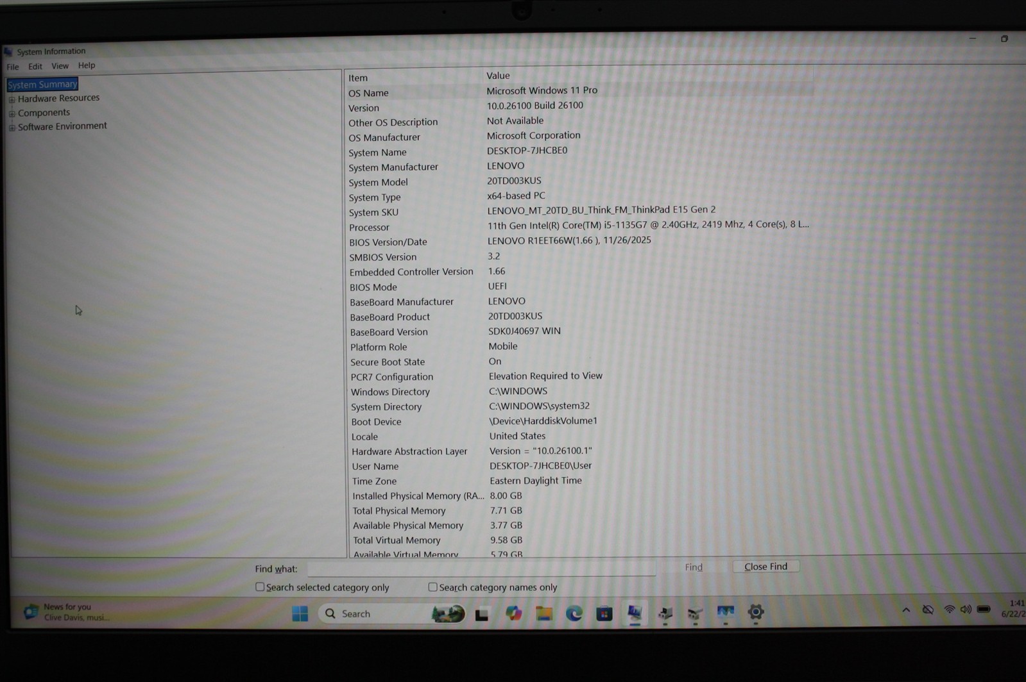Open Microsoft Store from the taskbar

pos(604,613)
